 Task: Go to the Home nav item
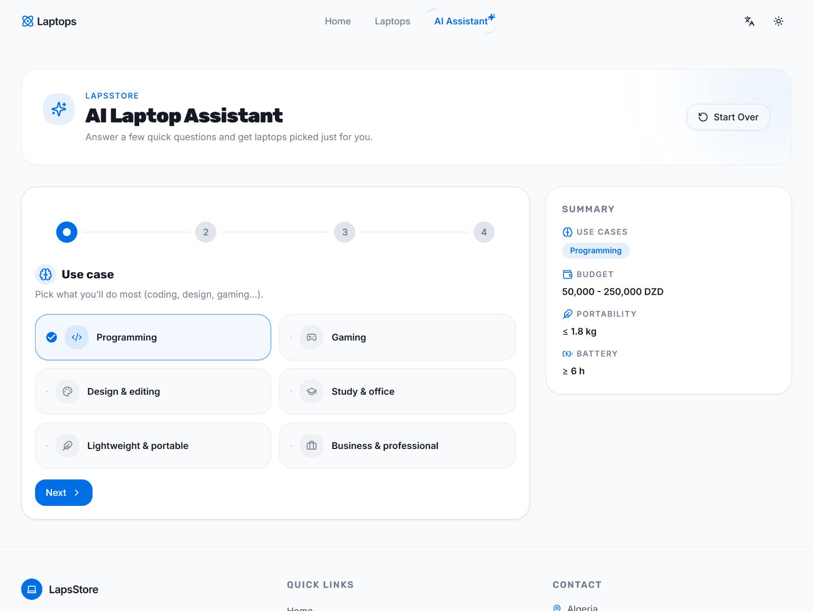coord(338,21)
